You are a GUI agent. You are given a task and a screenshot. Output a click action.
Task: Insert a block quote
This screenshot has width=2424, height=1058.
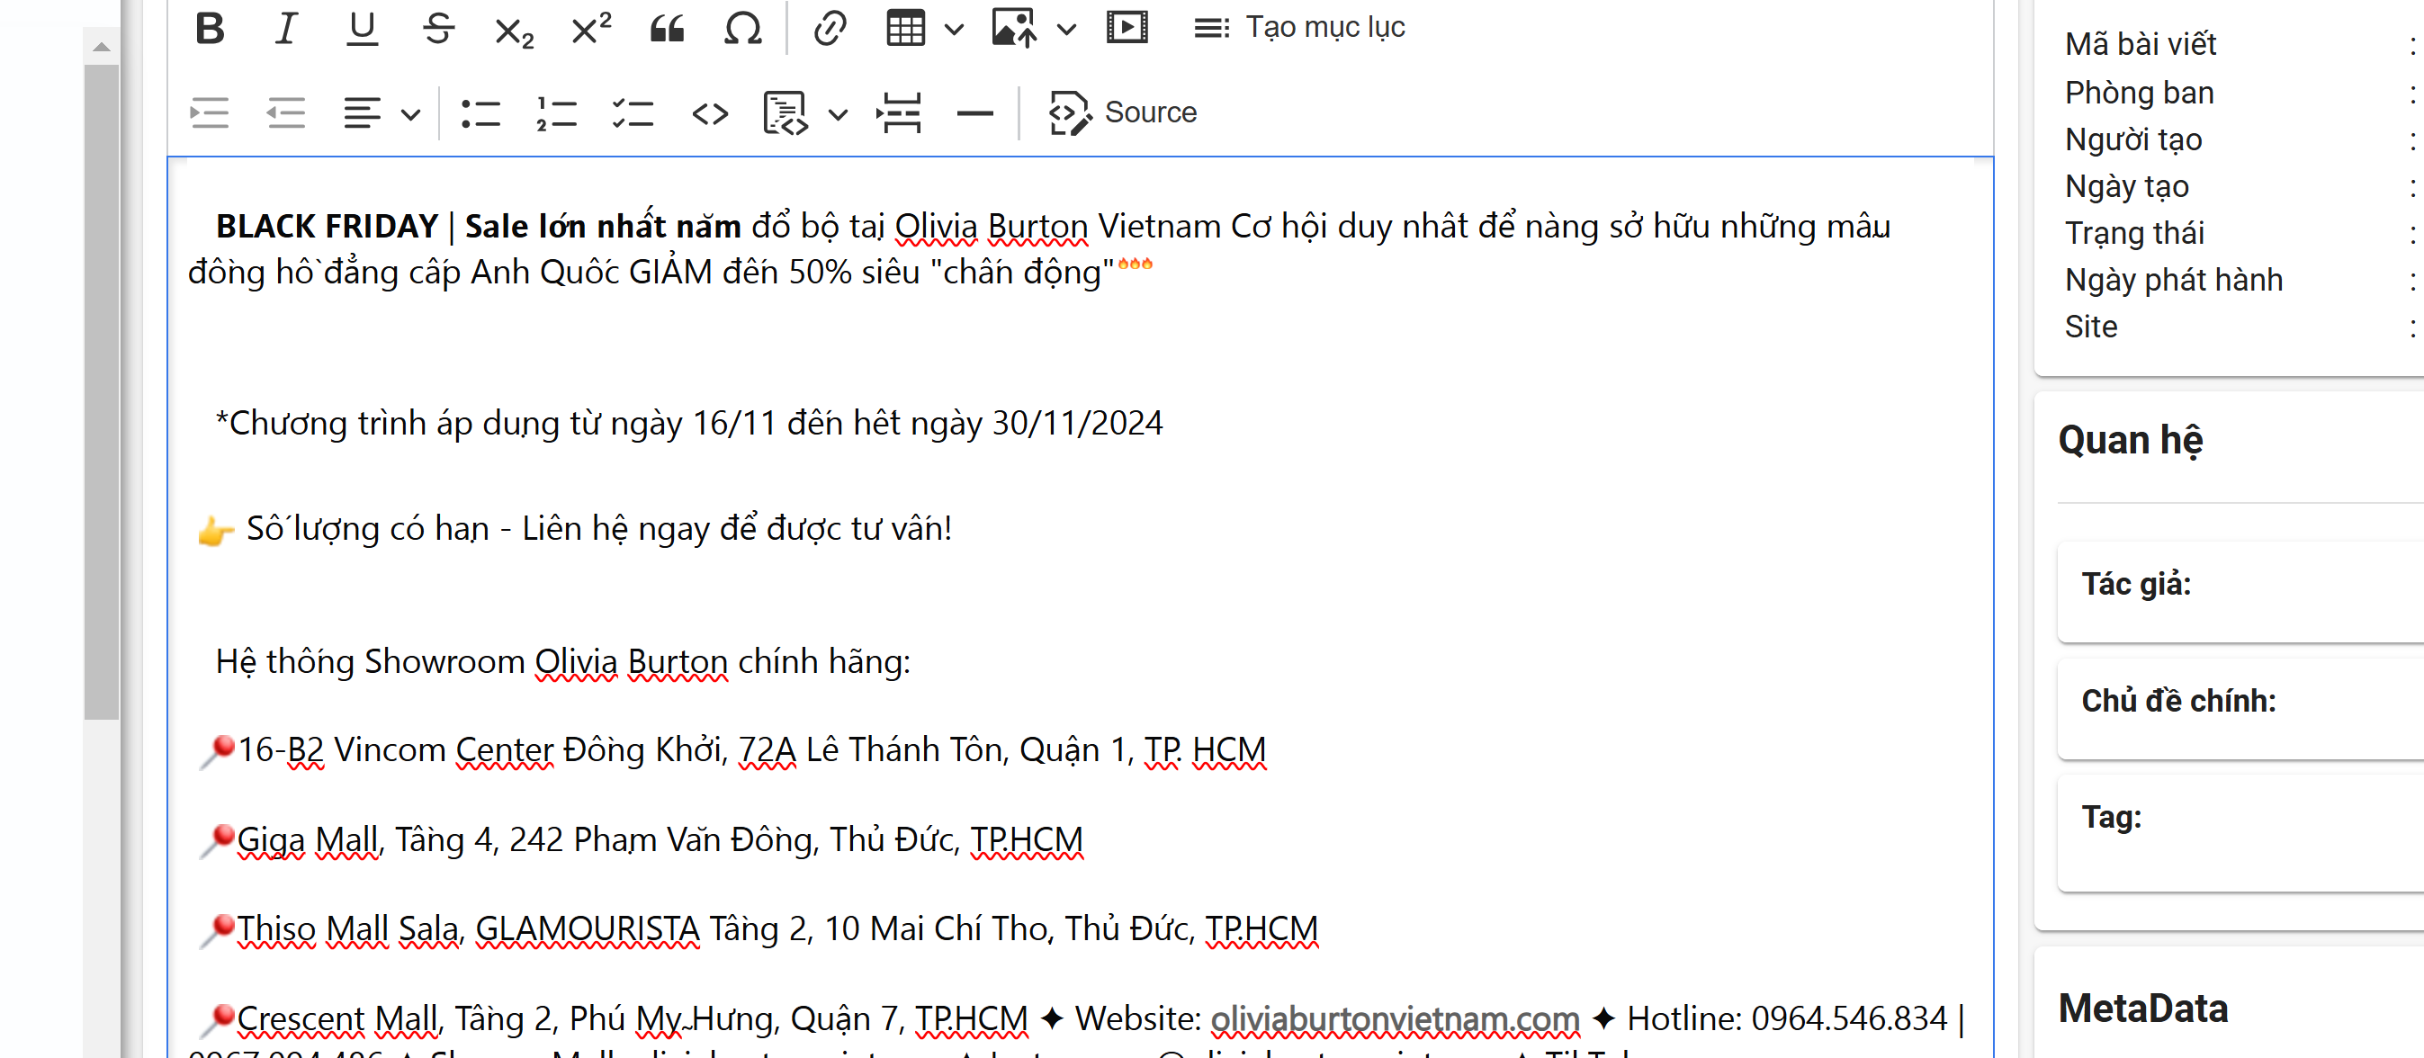click(x=667, y=28)
